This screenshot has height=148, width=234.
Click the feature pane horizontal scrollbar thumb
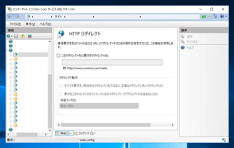pyautogui.click(x=106, y=125)
